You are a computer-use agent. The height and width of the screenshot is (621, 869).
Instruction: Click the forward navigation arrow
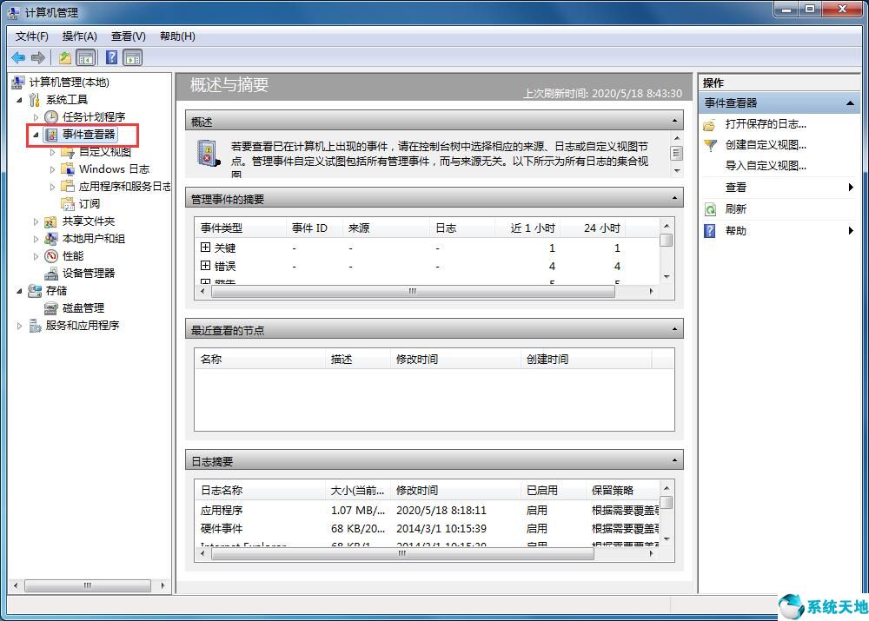tap(37, 57)
